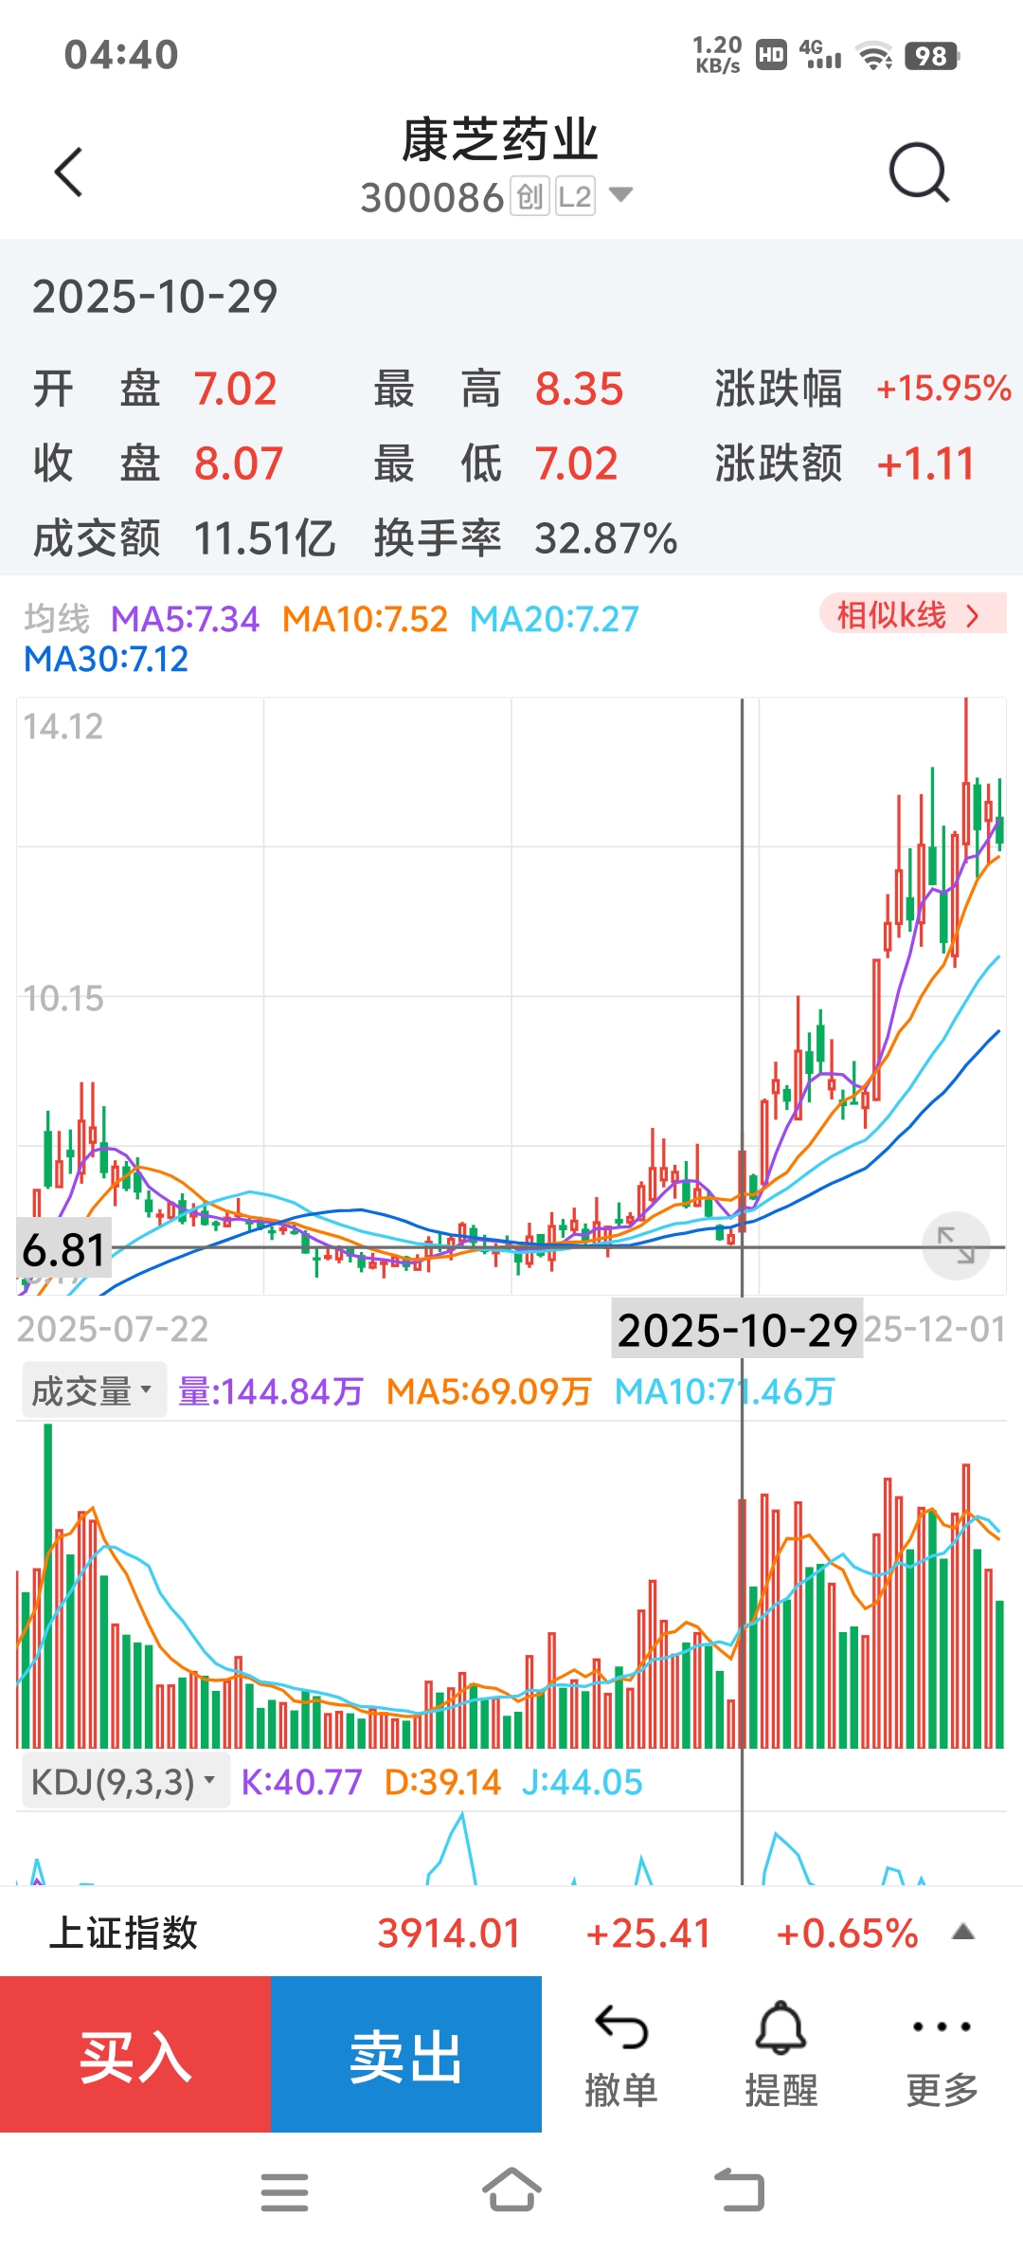Tap Android recent apps menu icon

pos(284,2192)
